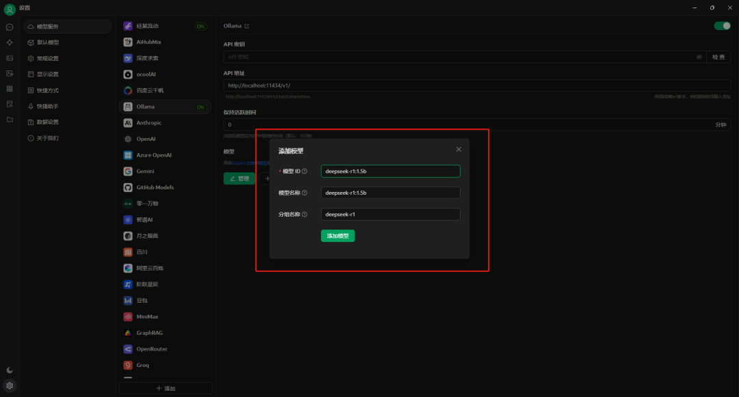The height and width of the screenshot is (397, 739).
Task: Select the Azure OpenAI provider icon
Action: click(128, 155)
